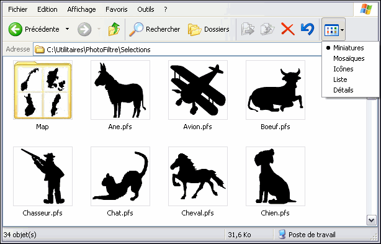
Task: Go up one folder level
Action: click(x=114, y=29)
